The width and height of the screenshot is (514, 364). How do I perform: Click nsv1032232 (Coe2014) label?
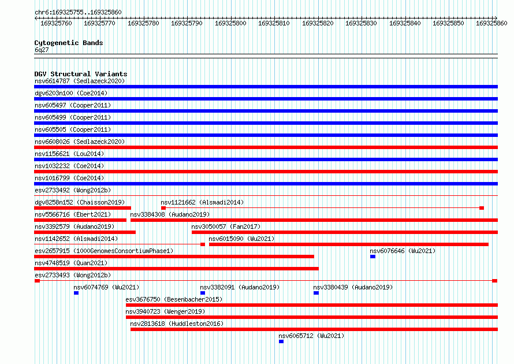[x=69, y=166]
